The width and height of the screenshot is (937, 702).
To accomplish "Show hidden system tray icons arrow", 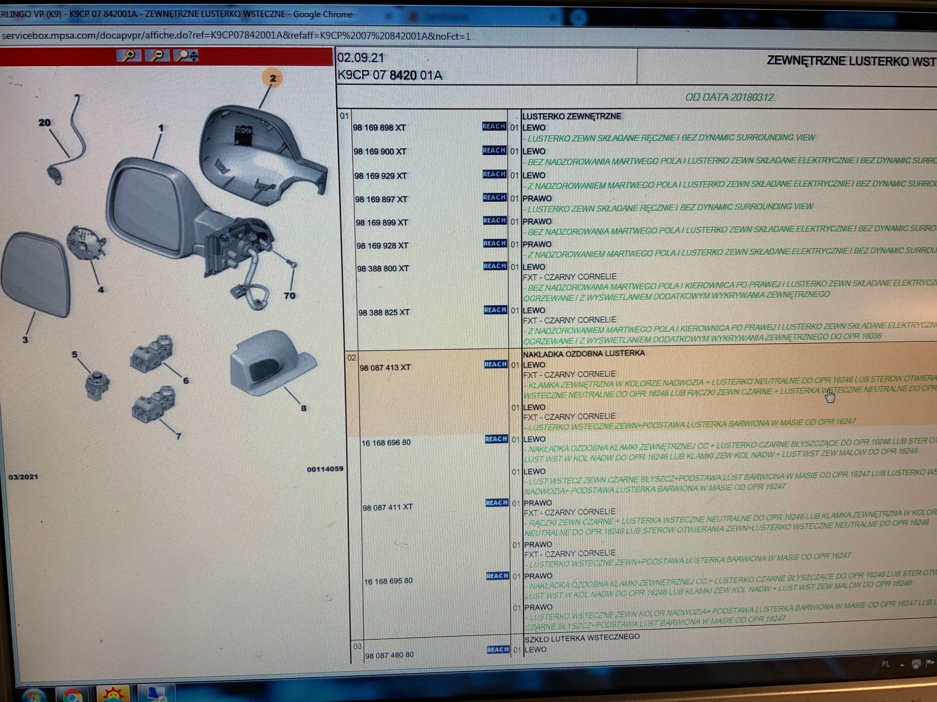I will click(902, 665).
